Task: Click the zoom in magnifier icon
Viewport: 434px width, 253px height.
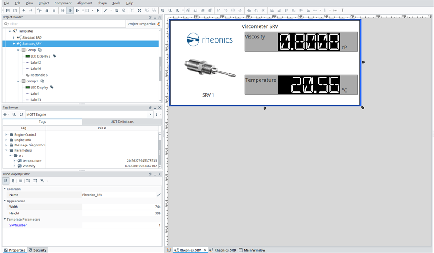Action: [163, 10]
